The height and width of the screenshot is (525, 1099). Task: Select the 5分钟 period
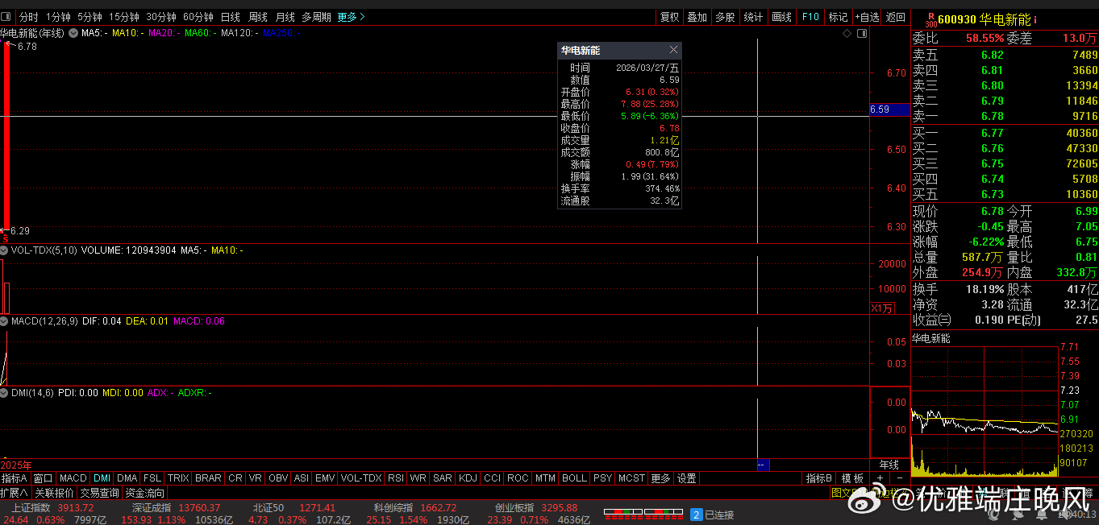tap(90, 16)
